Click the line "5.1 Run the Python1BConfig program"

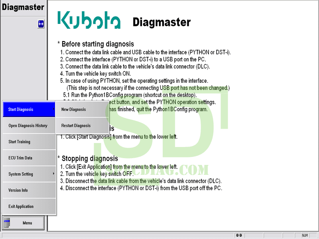pyautogui.click(x=130, y=95)
